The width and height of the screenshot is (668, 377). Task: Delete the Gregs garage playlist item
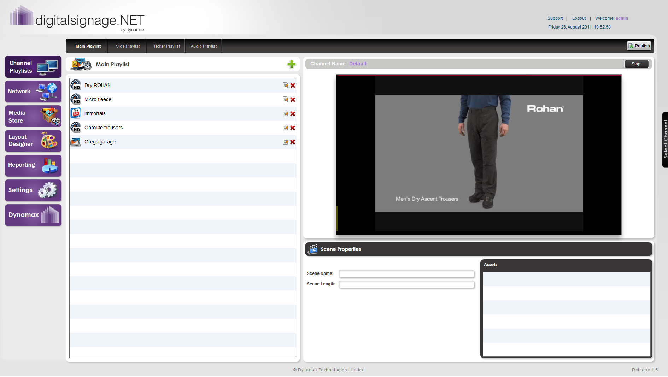pos(293,142)
